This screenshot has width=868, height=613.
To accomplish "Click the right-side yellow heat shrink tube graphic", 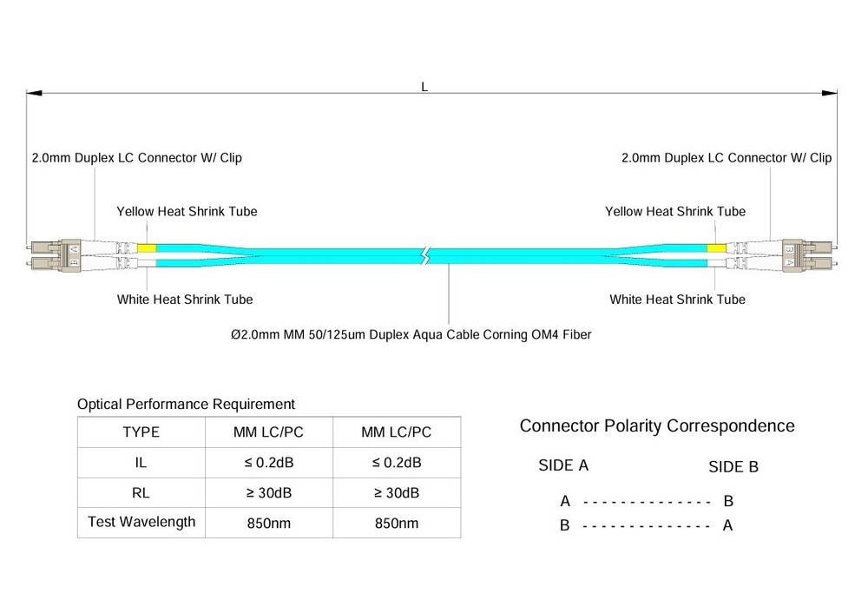I will click(x=716, y=249).
